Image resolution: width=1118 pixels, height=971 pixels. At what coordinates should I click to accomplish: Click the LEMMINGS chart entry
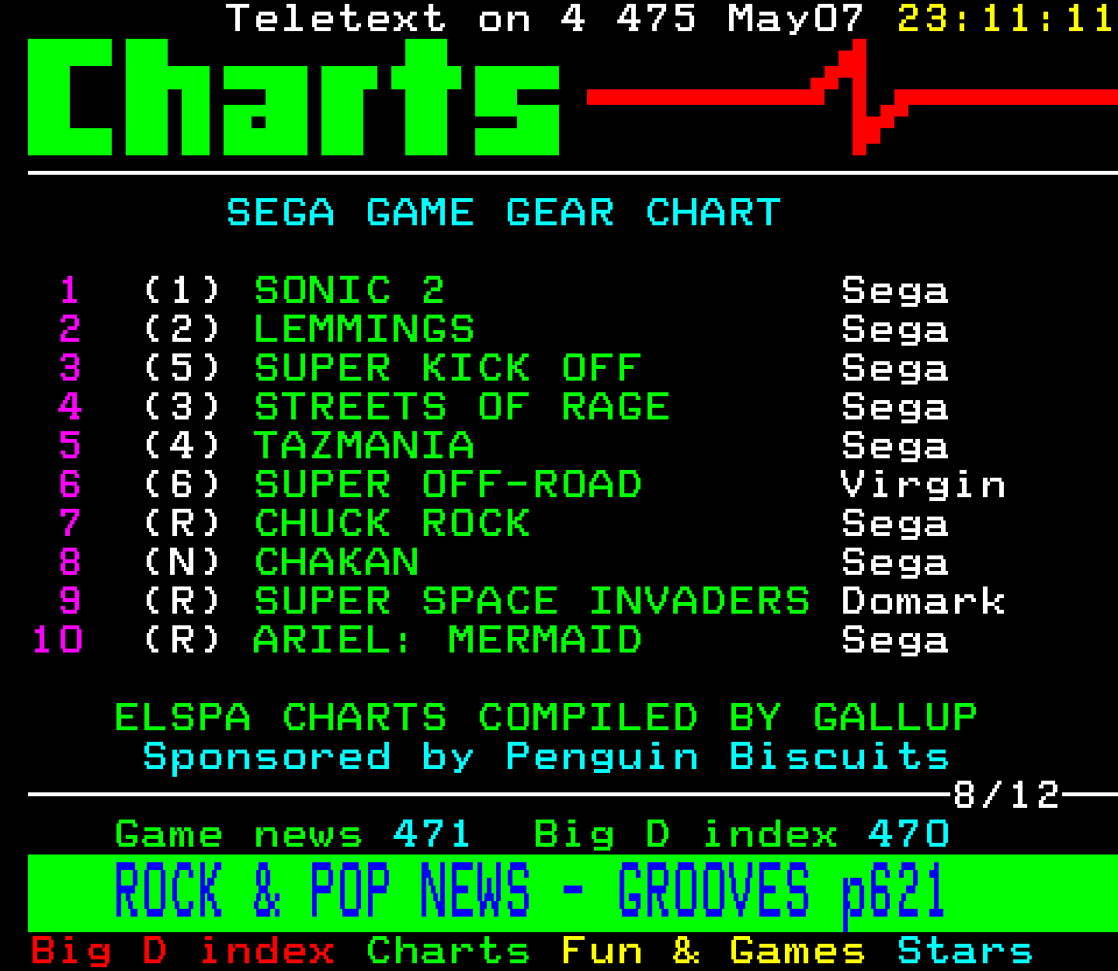[x=364, y=329]
